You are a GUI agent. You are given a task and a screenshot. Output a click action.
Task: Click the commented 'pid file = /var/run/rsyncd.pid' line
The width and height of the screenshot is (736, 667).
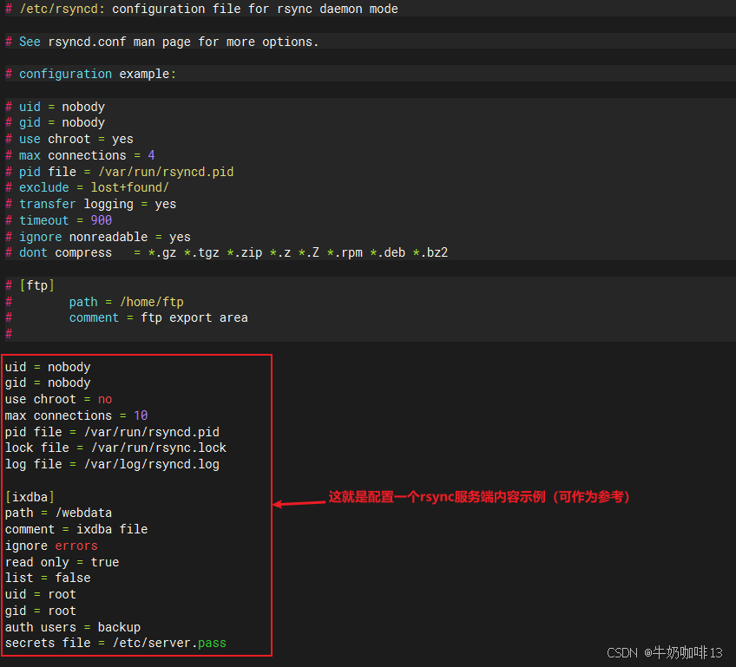pos(119,172)
